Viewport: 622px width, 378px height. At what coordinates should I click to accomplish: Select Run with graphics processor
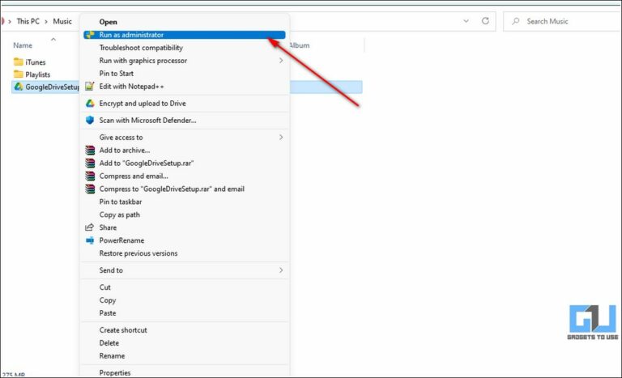[x=185, y=60]
